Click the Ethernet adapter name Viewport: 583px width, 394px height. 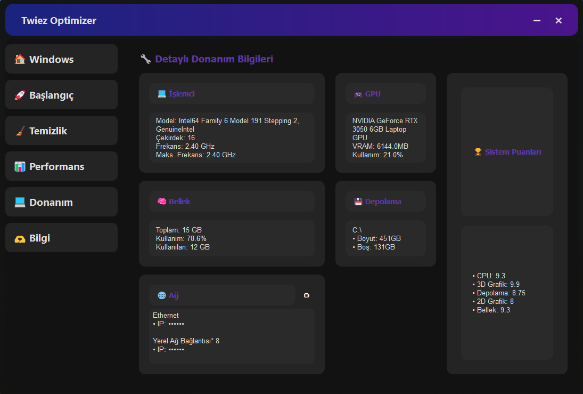166,316
